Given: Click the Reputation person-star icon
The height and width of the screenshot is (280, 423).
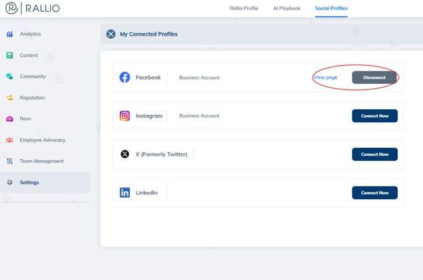Looking at the screenshot, I should pos(9,98).
